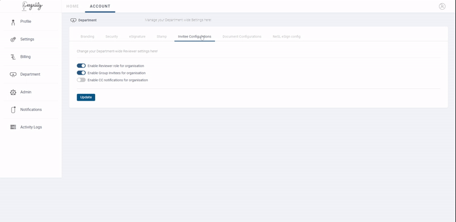Image resolution: width=456 pixels, height=222 pixels.
Task: Go to Notifications in the sidebar
Action: coord(31,109)
